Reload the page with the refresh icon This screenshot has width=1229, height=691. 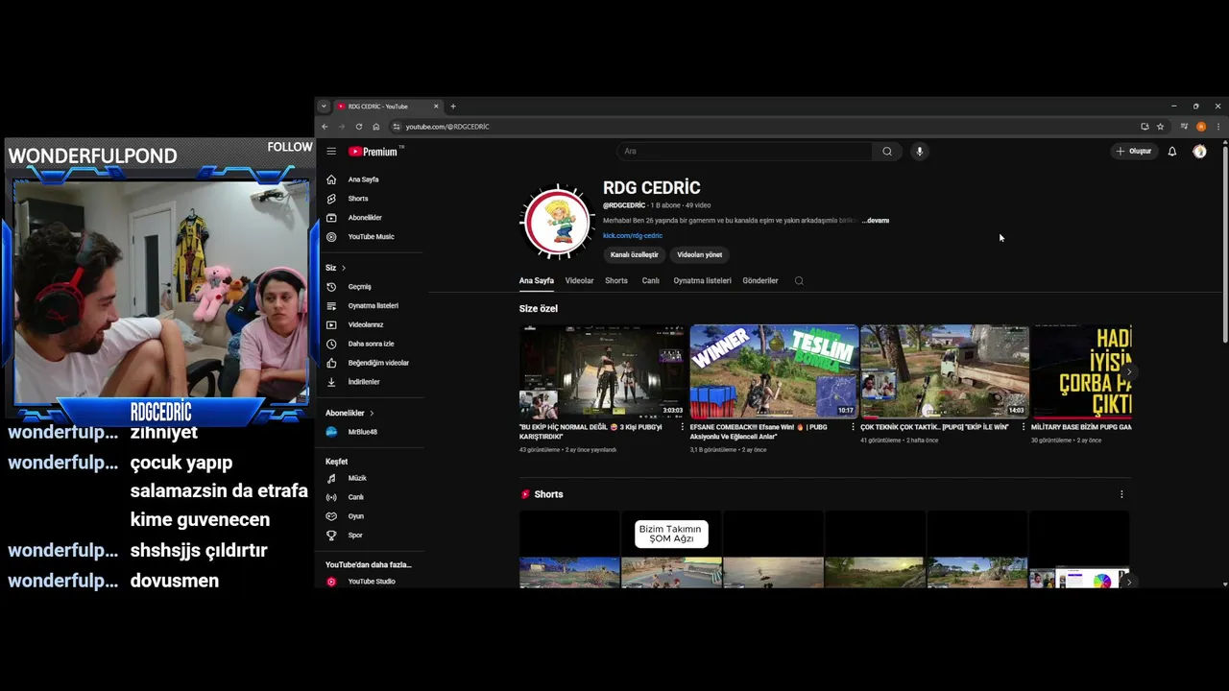pyautogui.click(x=359, y=127)
